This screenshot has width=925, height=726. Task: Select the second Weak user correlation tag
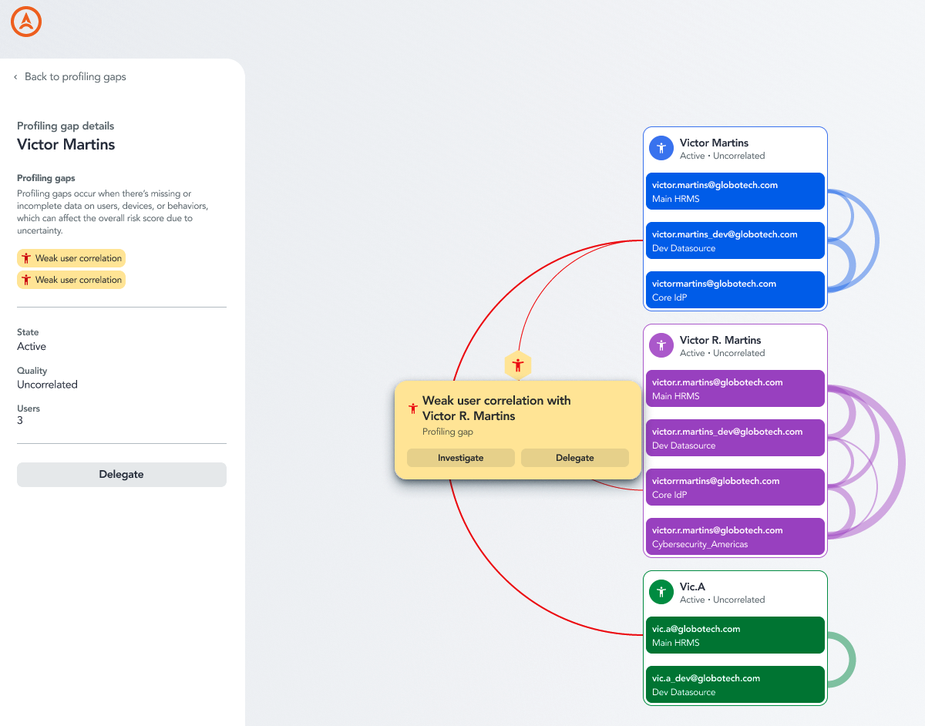point(71,280)
